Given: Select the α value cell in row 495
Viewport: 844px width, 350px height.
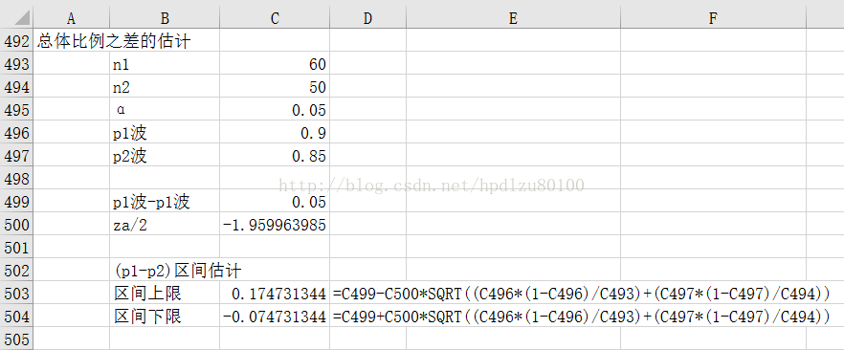Looking at the screenshot, I should point(275,110).
